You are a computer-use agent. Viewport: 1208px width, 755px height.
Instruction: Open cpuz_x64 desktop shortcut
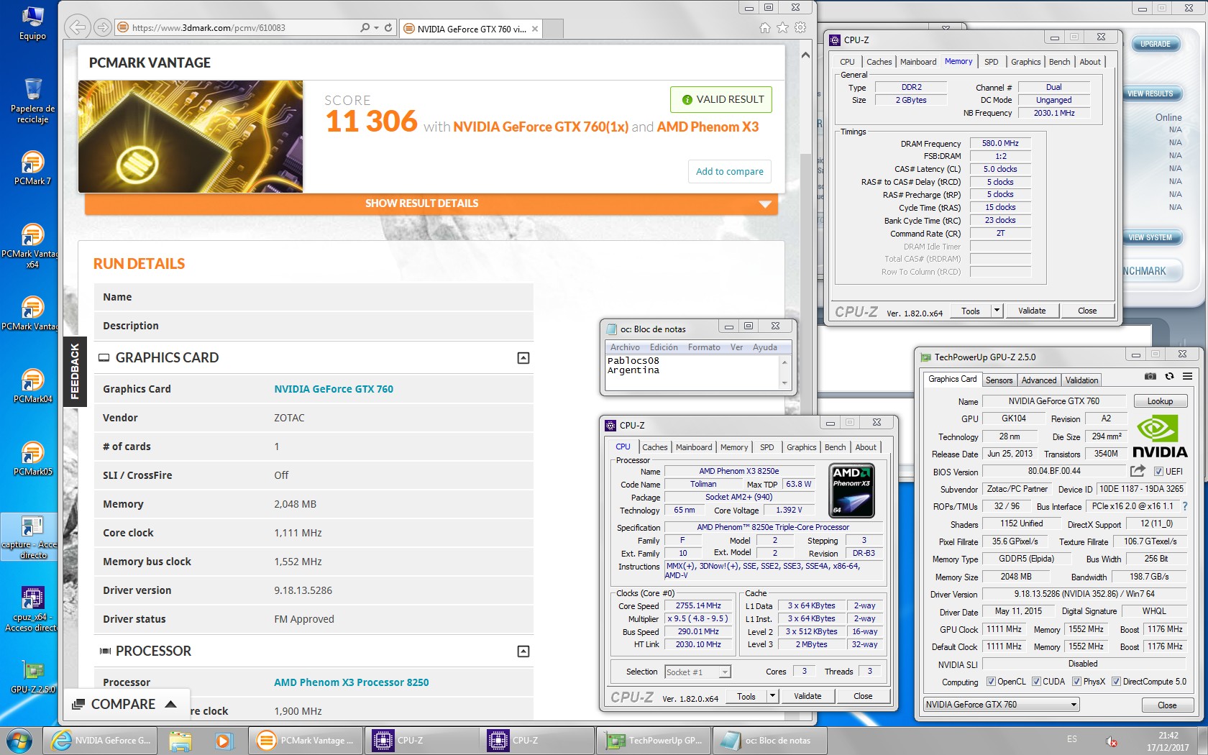tap(32, 609)
